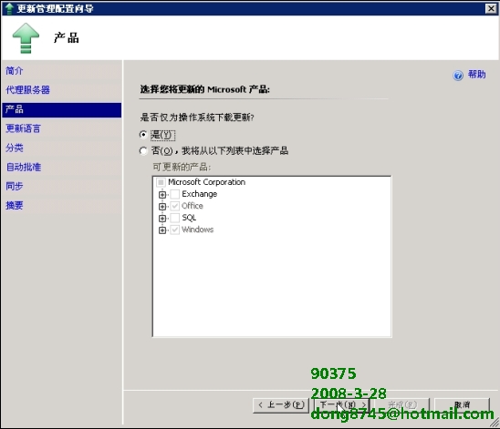This screenshot has width=500, height=429.
Task: Toggle the Office checkbox
Action: pos(175,206)
